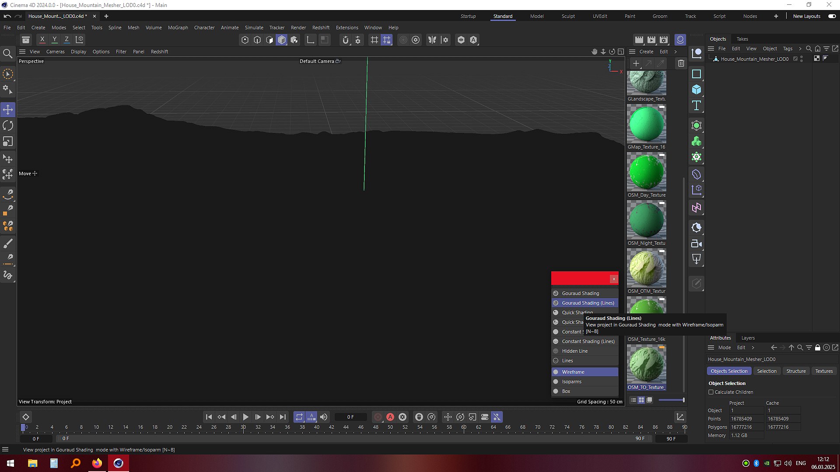Toggle loop playback mode

tap(299, 417)
